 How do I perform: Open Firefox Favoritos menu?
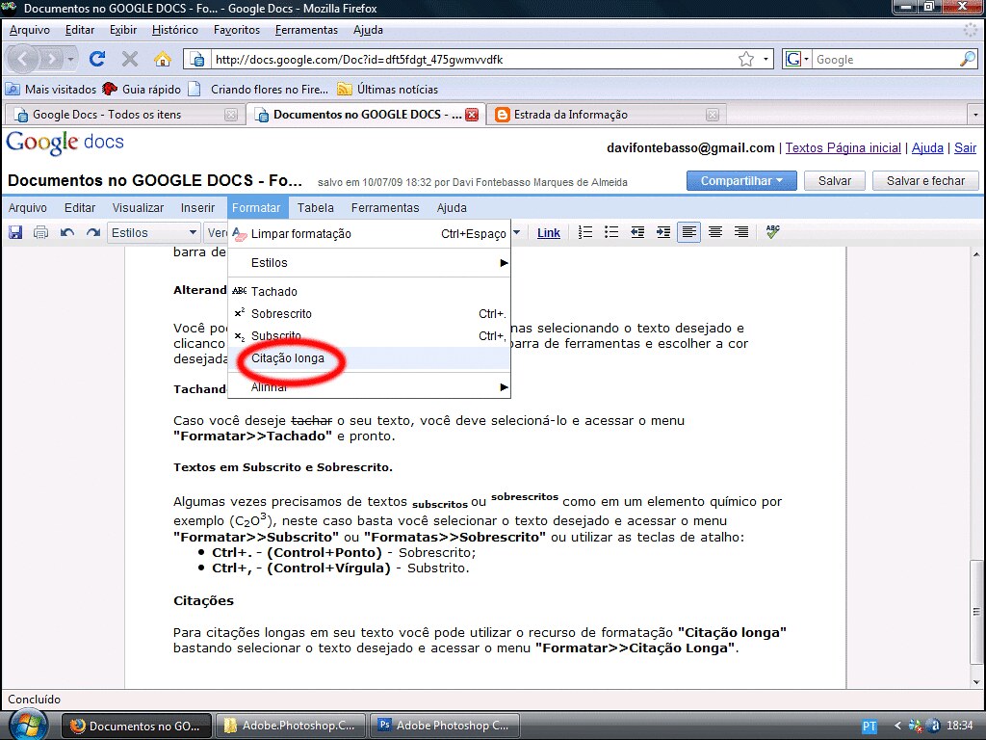[x=237, y=30]
